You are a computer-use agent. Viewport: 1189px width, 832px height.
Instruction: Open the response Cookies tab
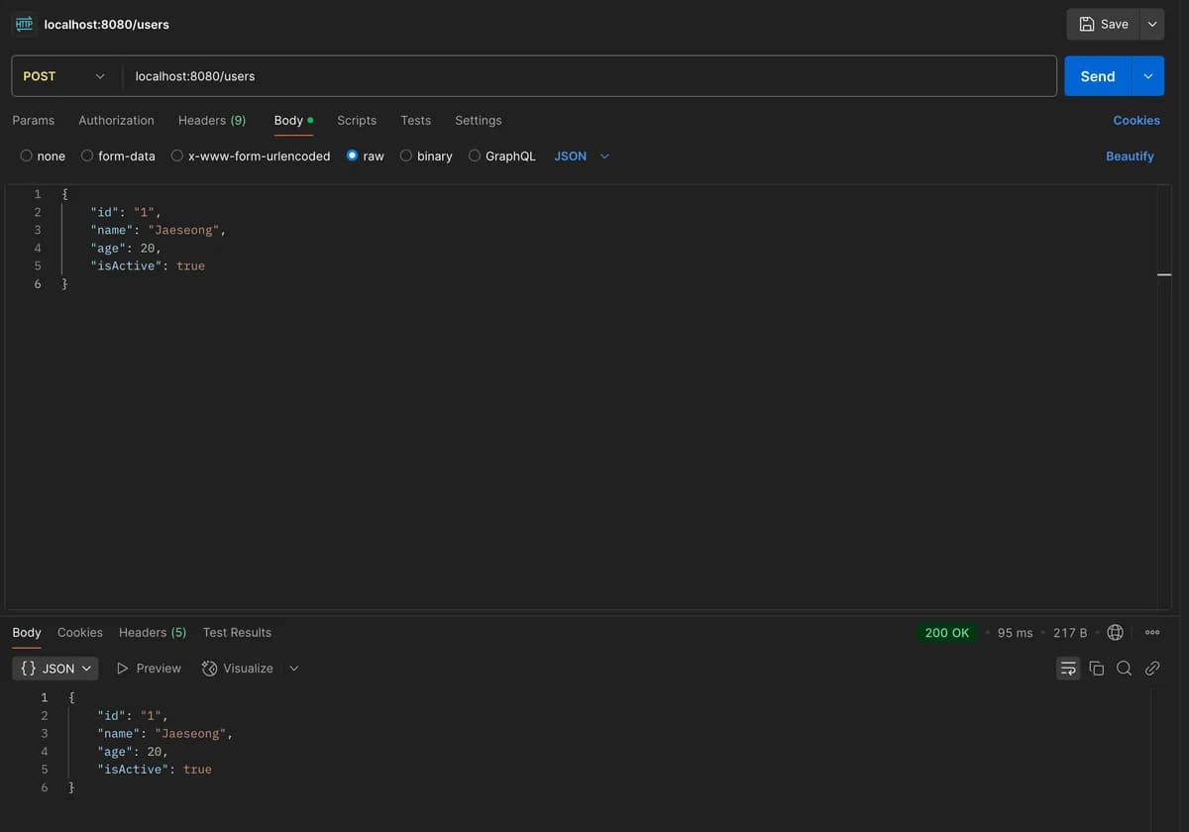[x=80, y=632]
